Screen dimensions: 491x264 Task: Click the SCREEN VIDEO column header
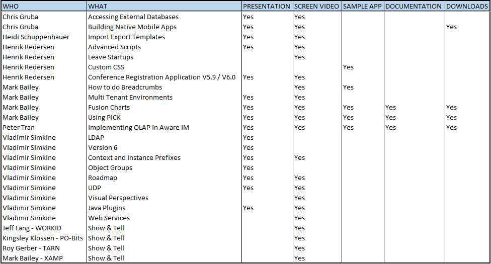click(317, 6)
